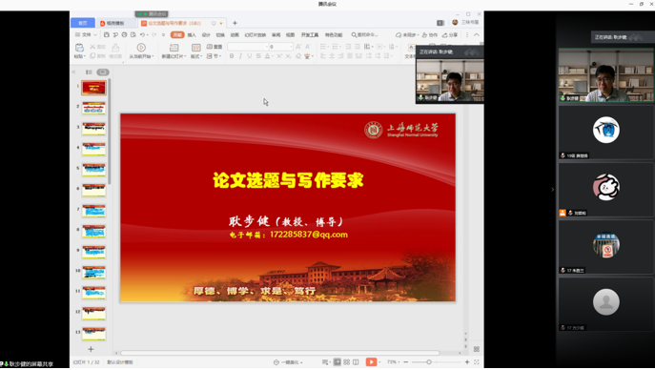Click the 一键美化 beautify button in the status bar
655x370 pixels.
coord(288,362)
